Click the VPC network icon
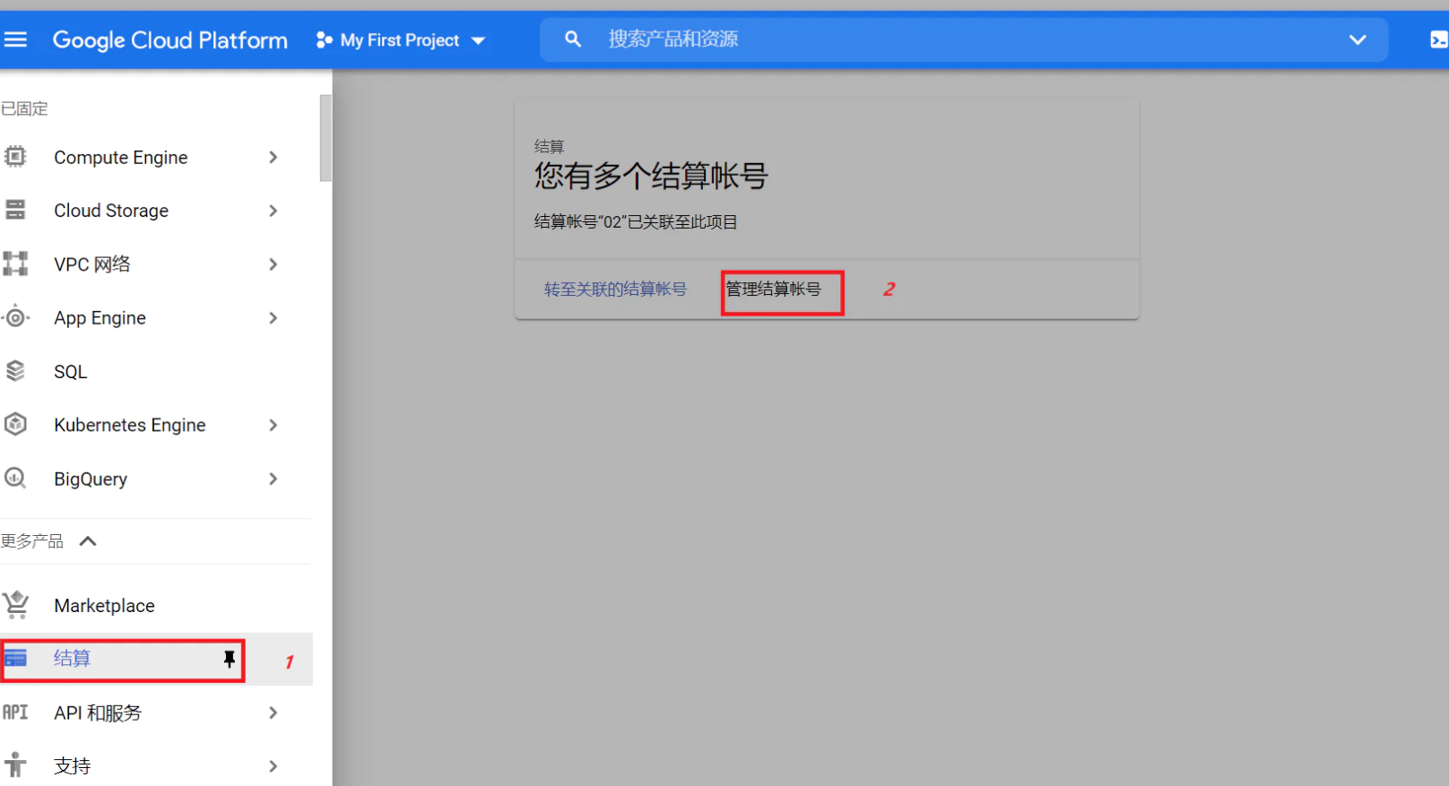This screenshot has width=1449, height=786. click(15, 263)
